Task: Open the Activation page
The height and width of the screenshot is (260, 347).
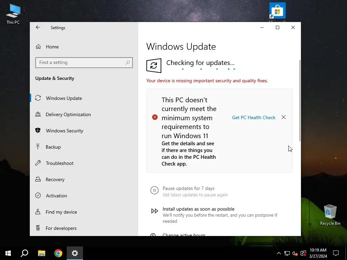Action: 56,196
